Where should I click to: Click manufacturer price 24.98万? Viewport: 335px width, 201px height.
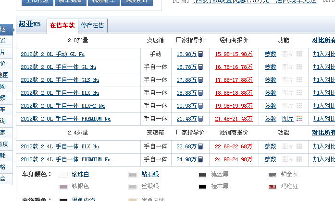click(187, 159)
